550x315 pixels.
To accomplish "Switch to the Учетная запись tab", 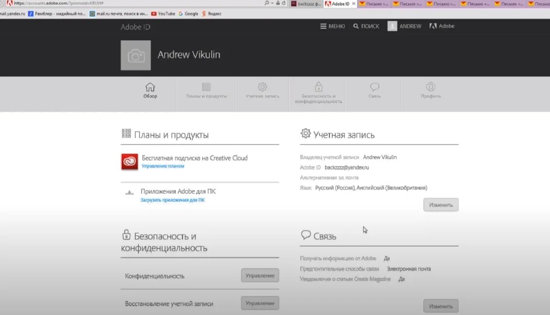I will pyautogui.click(x=262, y=90).
